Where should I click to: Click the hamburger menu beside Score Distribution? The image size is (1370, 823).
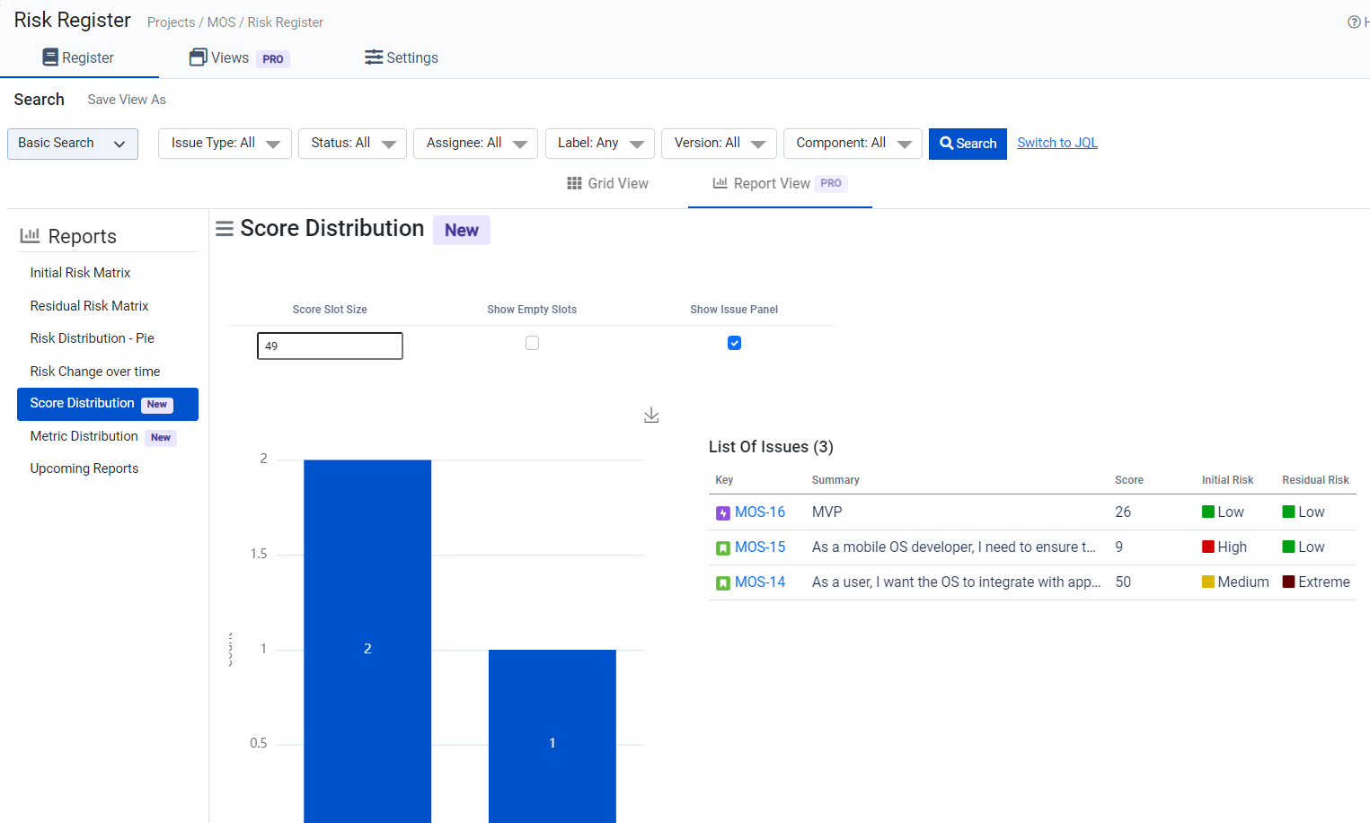225,229
